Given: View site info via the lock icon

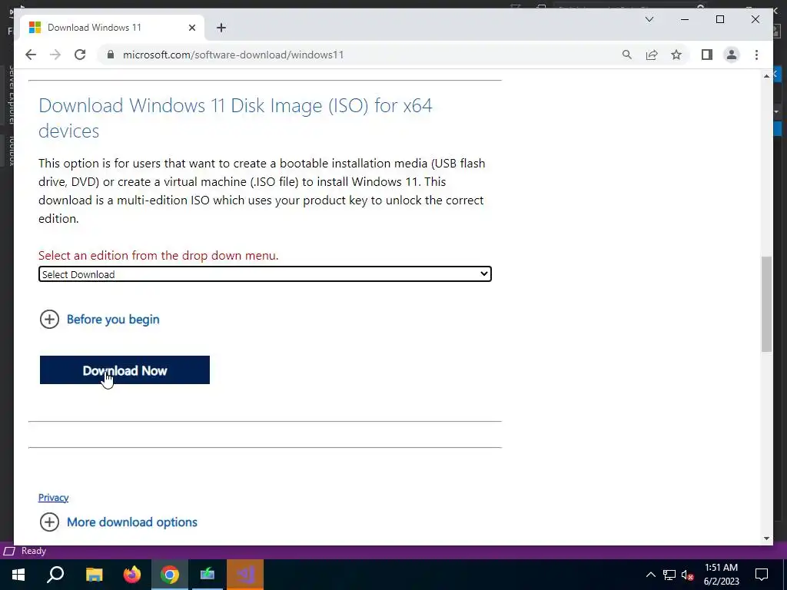Looking at the screenshot, I should [x=111, y=55].
